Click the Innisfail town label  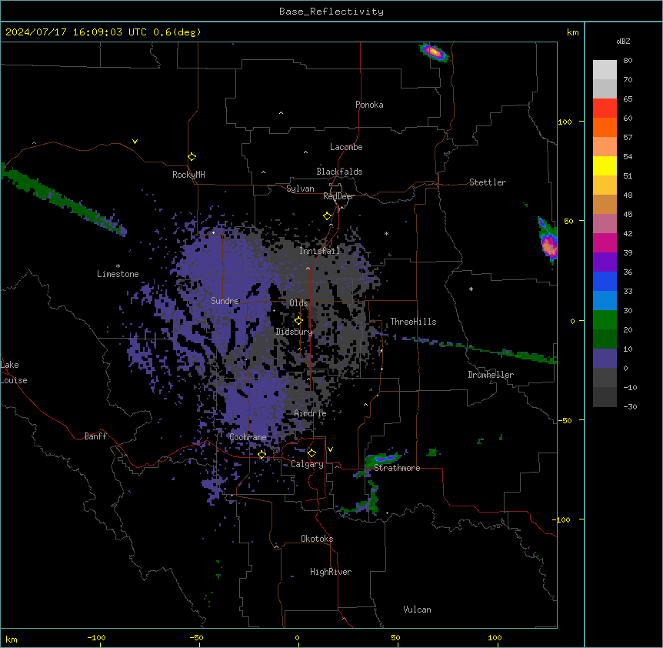319,251
